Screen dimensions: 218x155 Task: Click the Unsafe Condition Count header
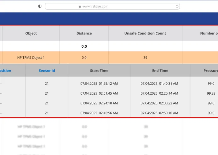point(145,33)
